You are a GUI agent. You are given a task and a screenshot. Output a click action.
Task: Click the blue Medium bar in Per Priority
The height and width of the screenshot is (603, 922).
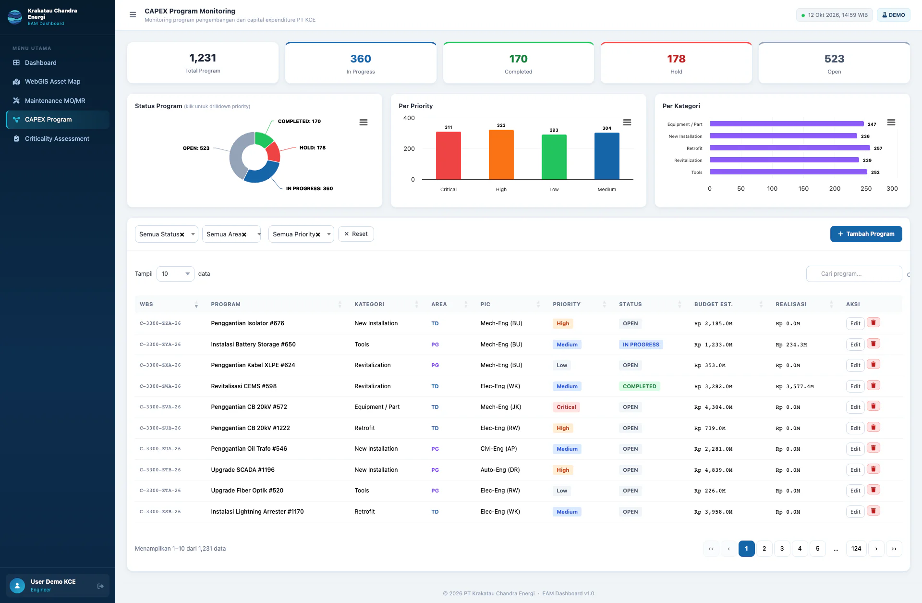[x=607, y=156]
